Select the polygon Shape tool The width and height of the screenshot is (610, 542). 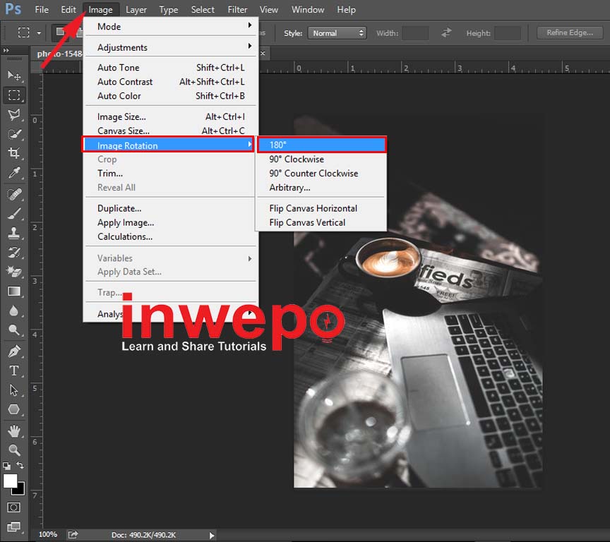(14, 409)
